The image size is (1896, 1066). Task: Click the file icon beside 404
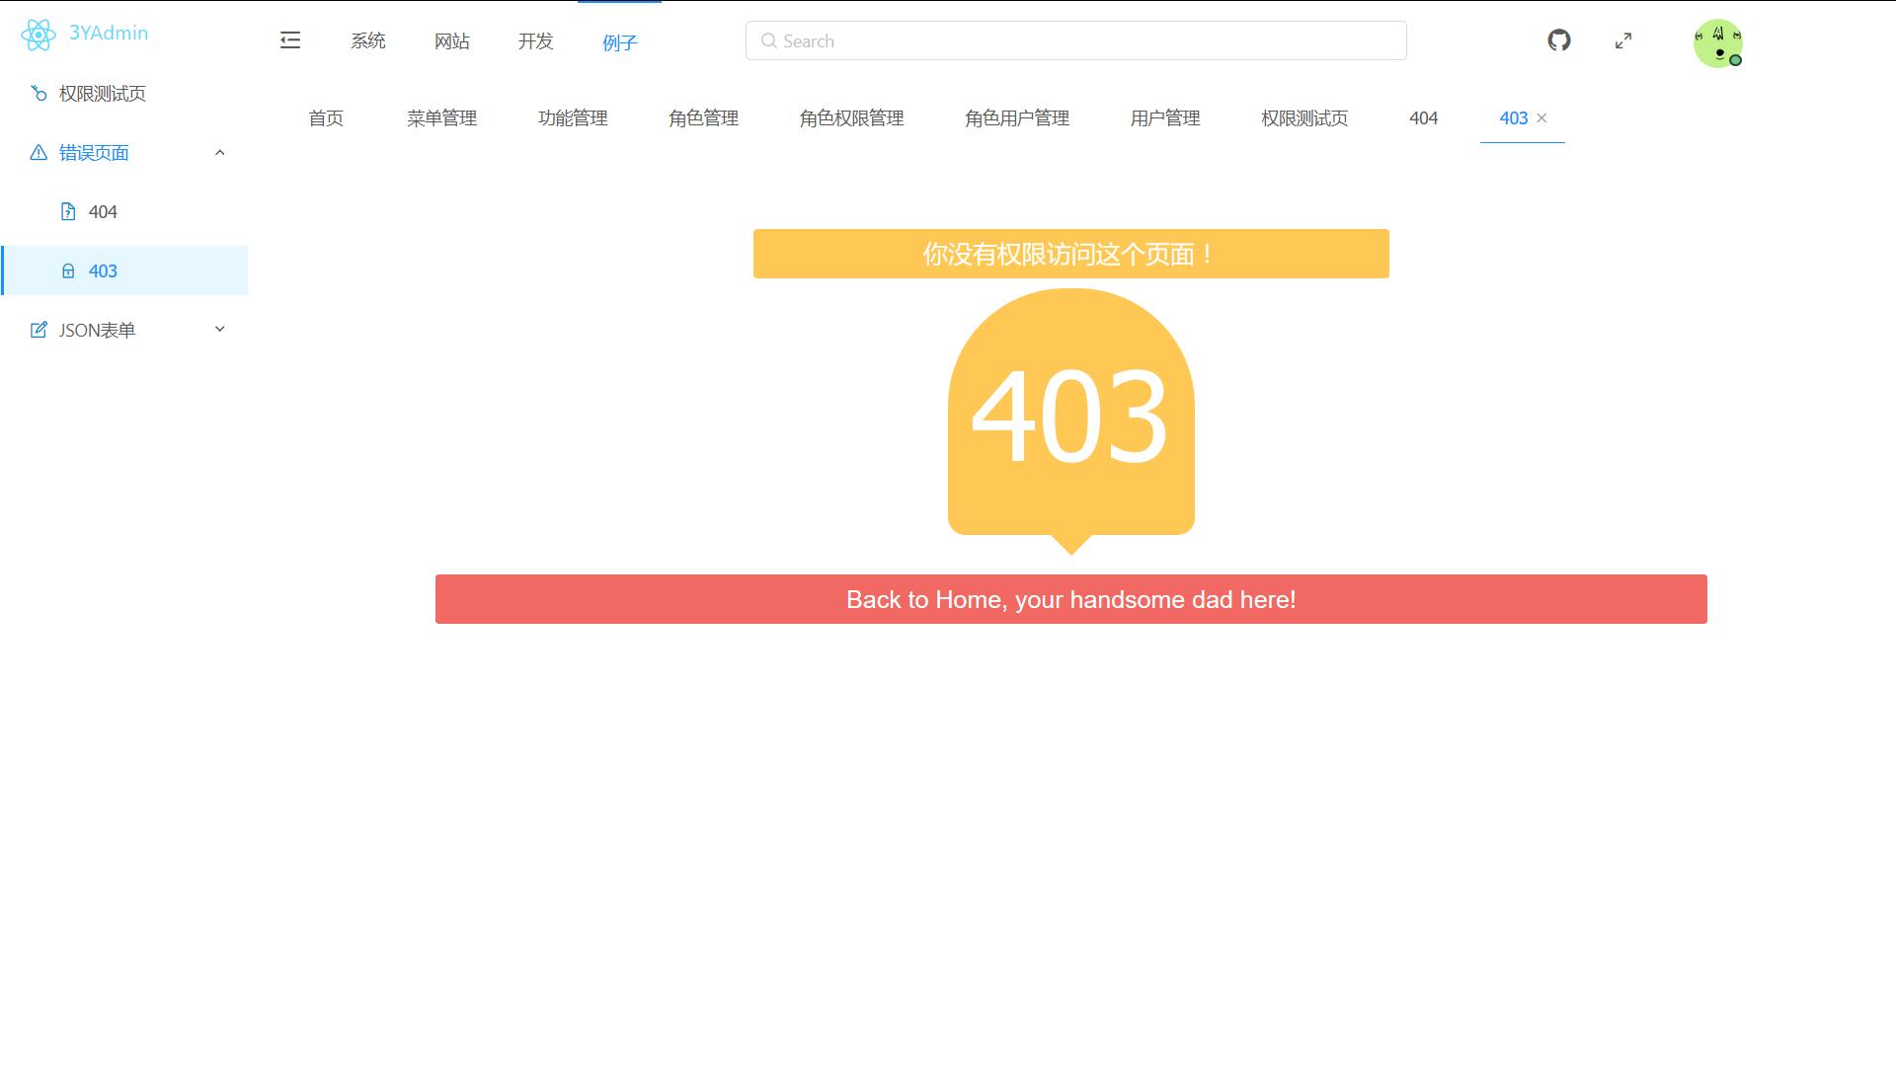click(x=68, y=211)
